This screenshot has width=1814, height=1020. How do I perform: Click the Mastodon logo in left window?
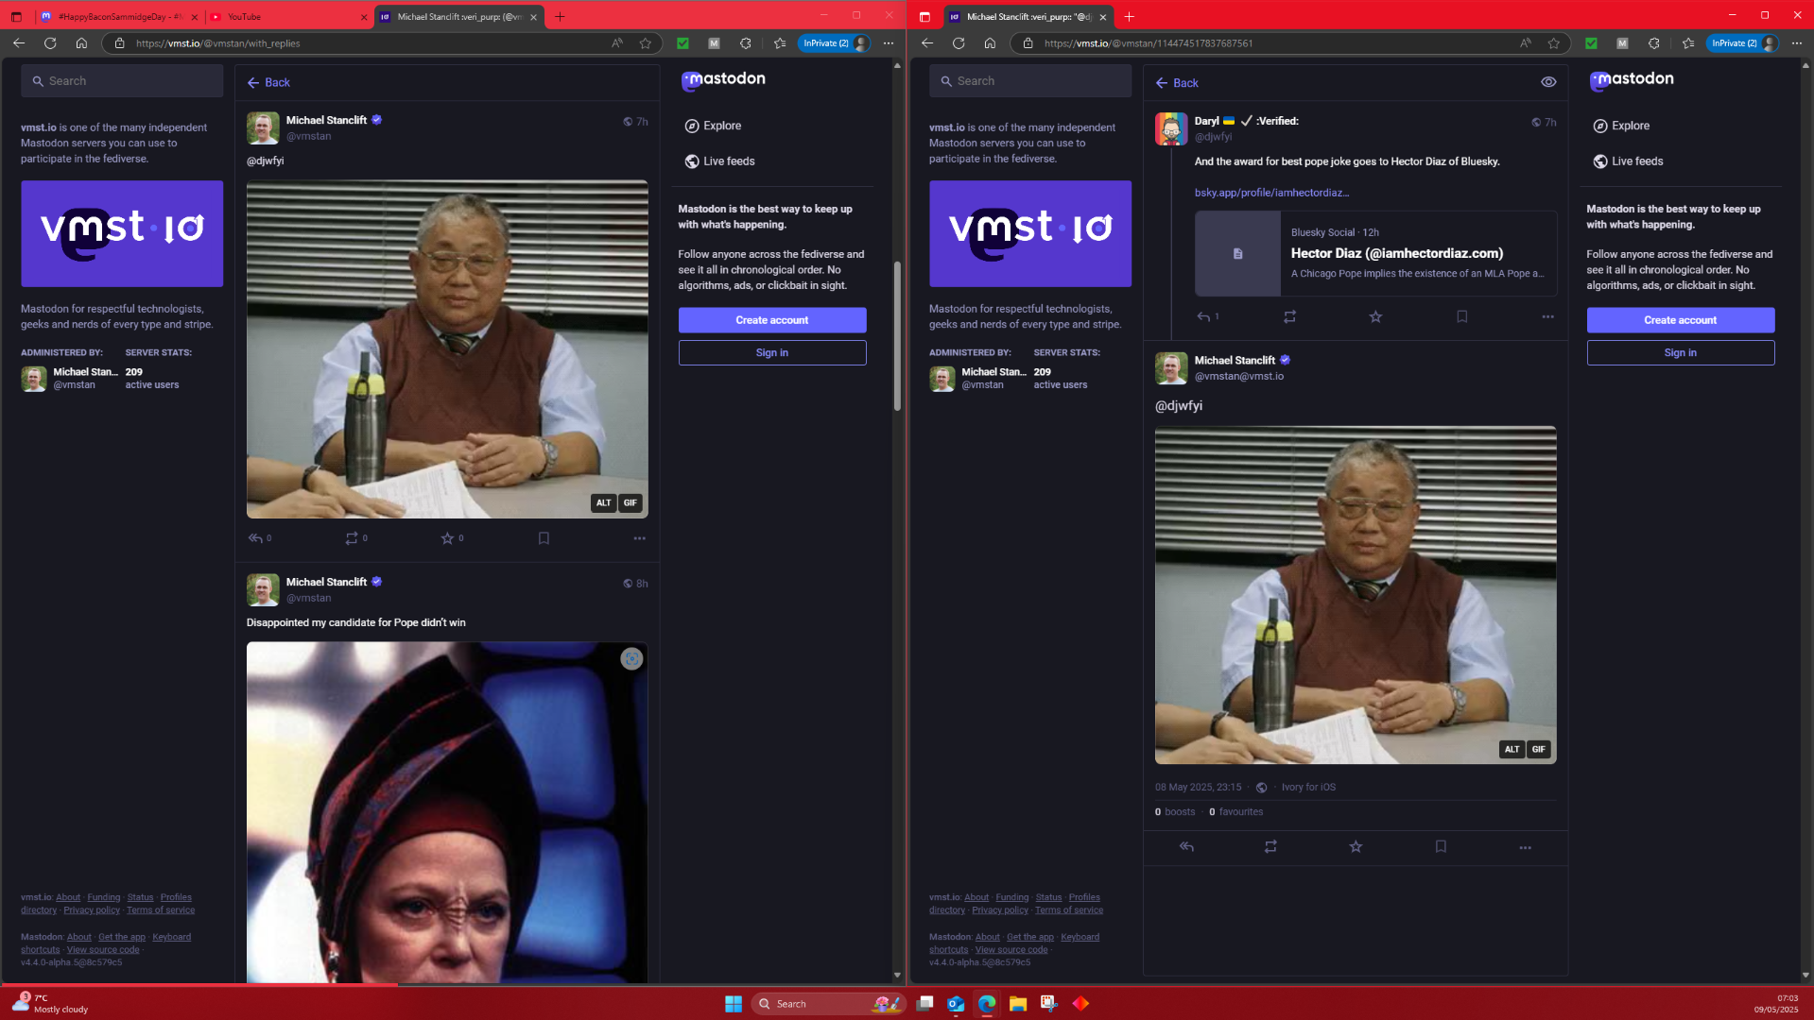723,80
